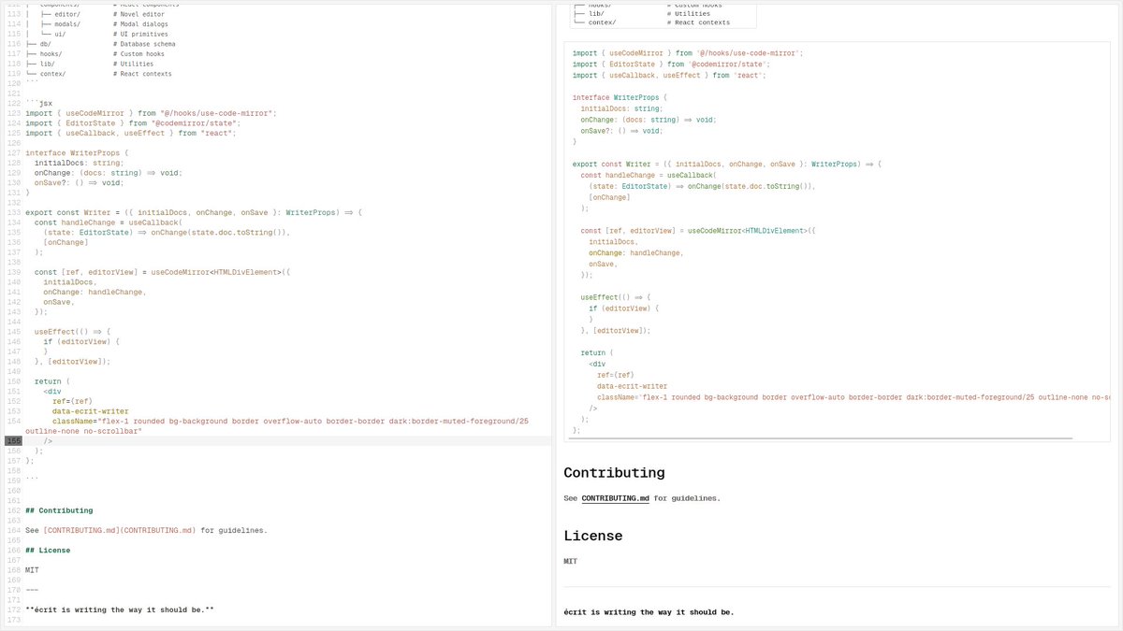This screenshot has height=631, width=1123.
Task: Click the '```jsx' fence line in the editor
Action: [x=38, y=104]
